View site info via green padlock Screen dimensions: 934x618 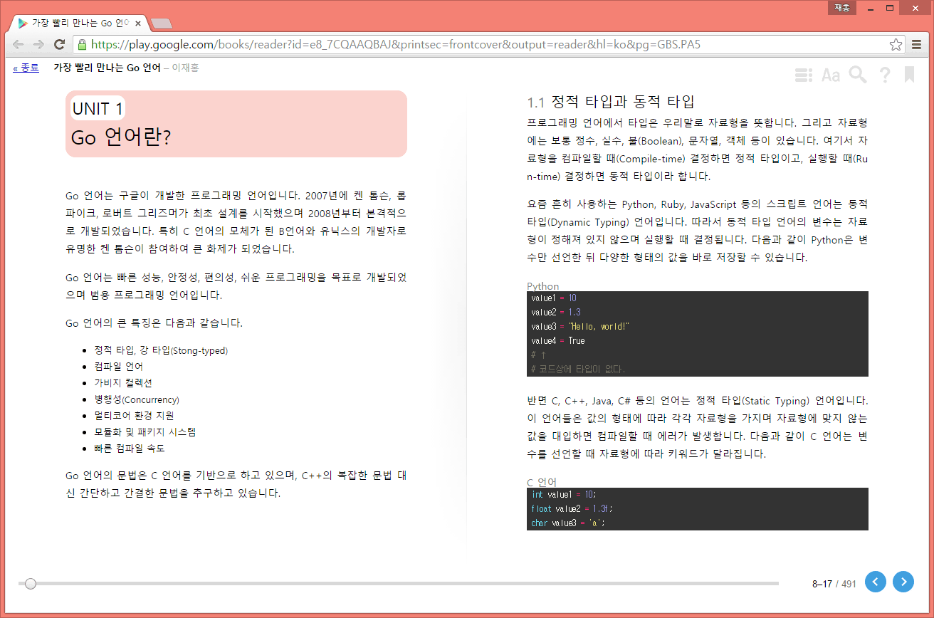tap(82, 45)
